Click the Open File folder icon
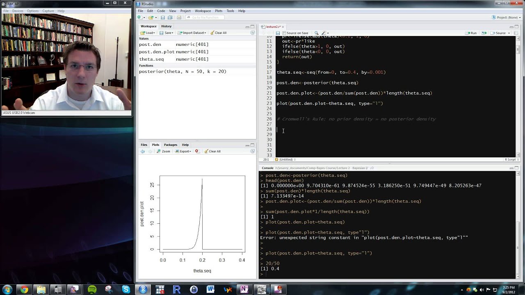Viewport: 525px width, 295px height. point(151,17)
